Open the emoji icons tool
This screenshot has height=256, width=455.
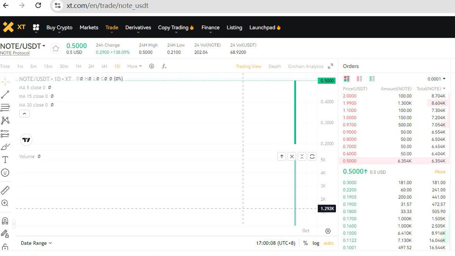5,172
